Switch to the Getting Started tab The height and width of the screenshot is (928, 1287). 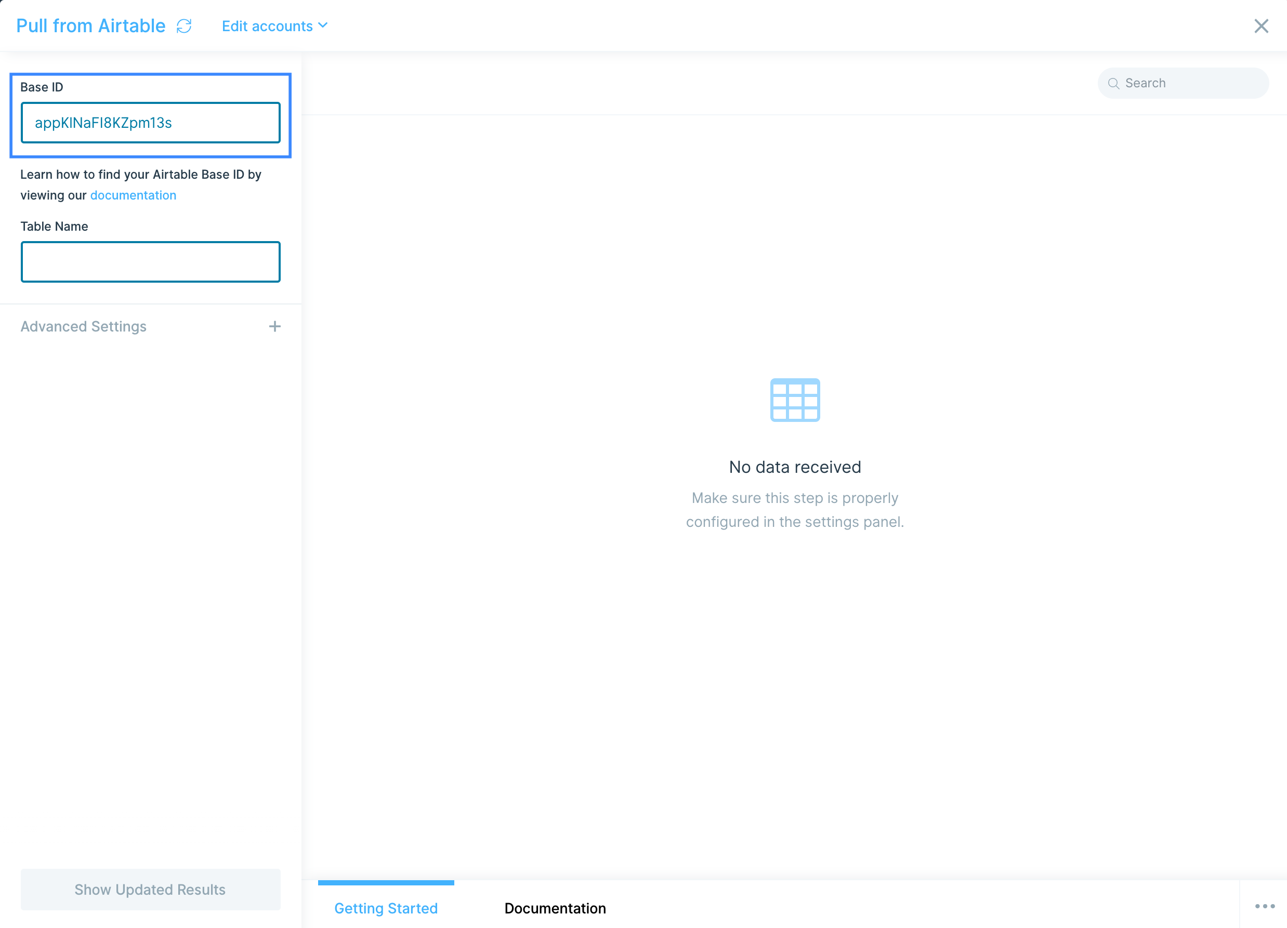pos(386,908)
